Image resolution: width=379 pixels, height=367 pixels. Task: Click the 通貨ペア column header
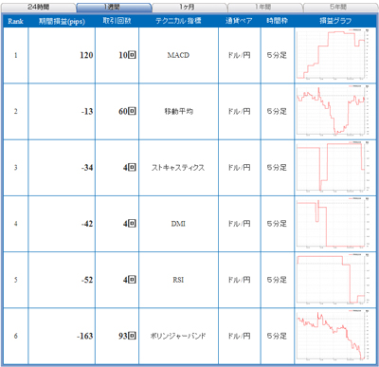[x=239, y=21]
